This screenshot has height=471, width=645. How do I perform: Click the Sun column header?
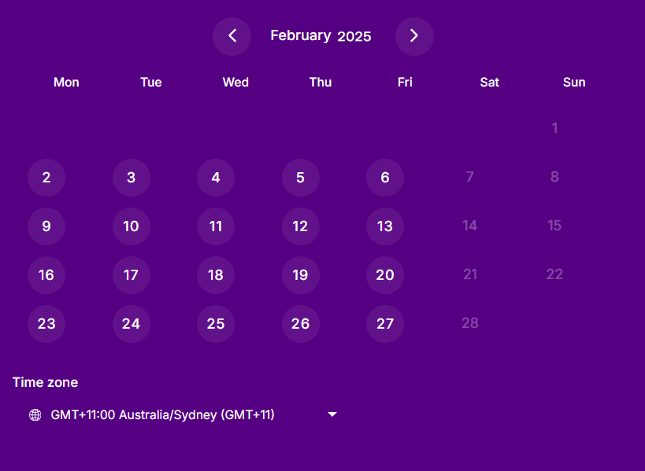point(574,82)
